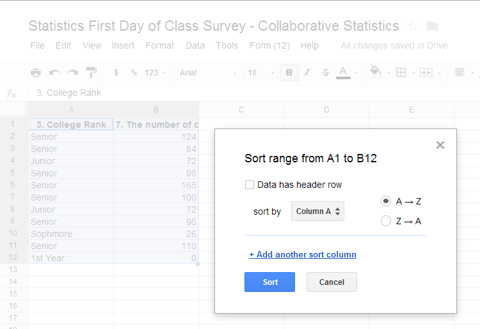Click the Borders grid icon
The width and height of the screenshot is (480, 329).
pos(401,73)
